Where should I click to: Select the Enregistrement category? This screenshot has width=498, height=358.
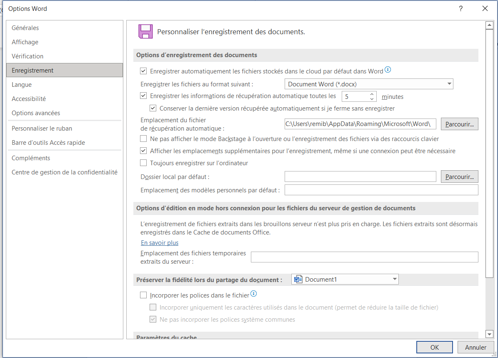coord(65,70)
